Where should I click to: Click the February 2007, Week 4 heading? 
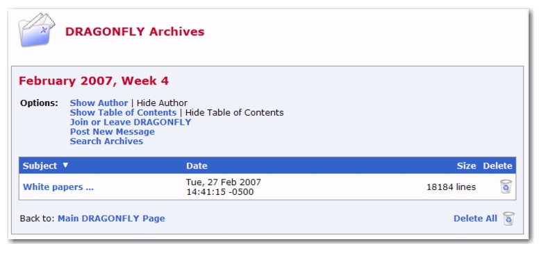click(94, 81)
